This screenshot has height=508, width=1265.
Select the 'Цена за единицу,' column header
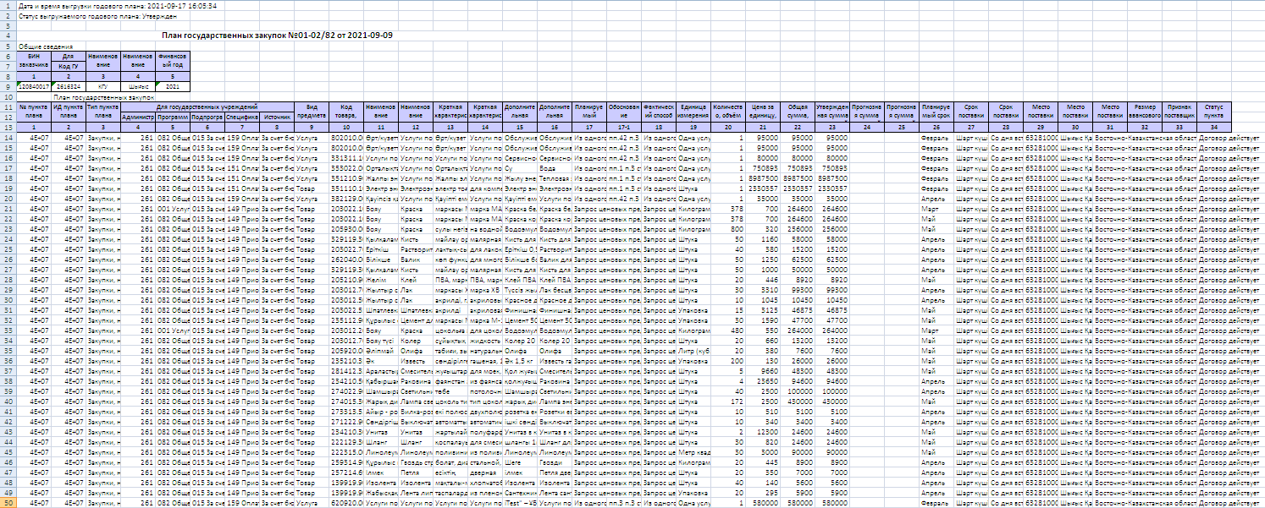(763, 112)
